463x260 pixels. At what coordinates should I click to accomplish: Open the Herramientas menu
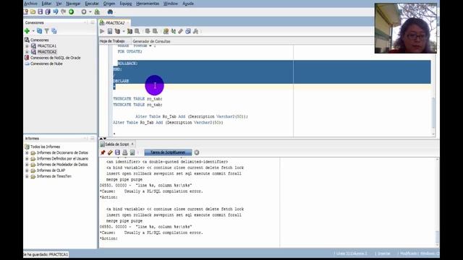point(148,4)
